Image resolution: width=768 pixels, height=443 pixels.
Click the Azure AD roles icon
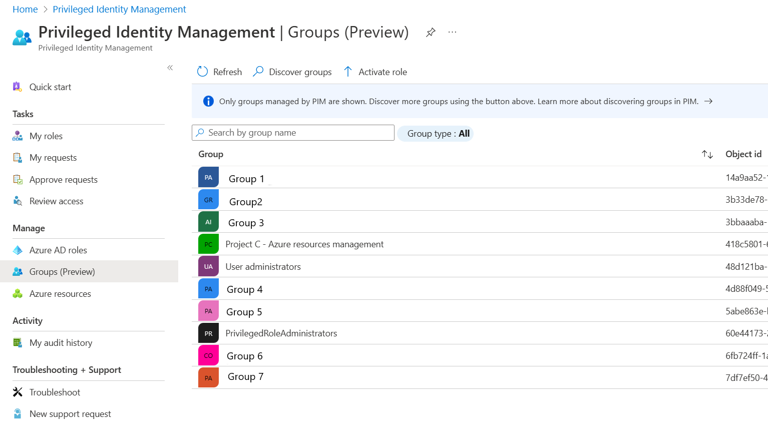18,250
